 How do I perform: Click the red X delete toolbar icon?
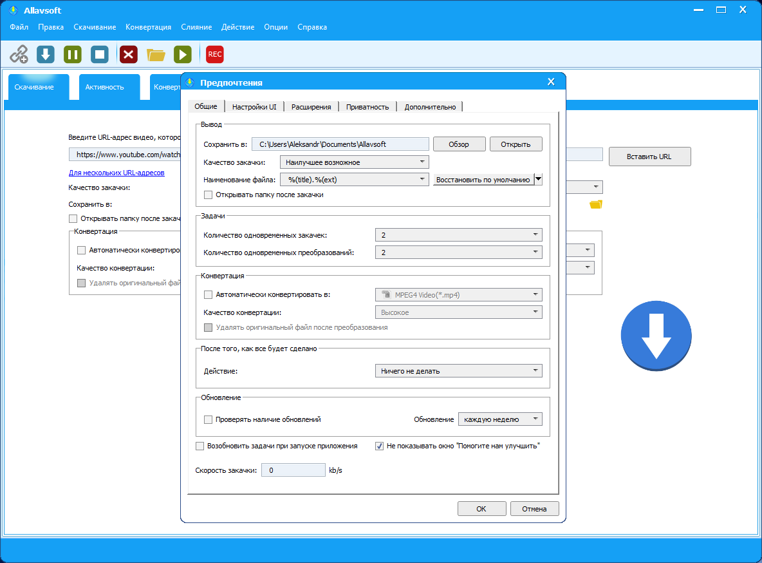[129, 55]
